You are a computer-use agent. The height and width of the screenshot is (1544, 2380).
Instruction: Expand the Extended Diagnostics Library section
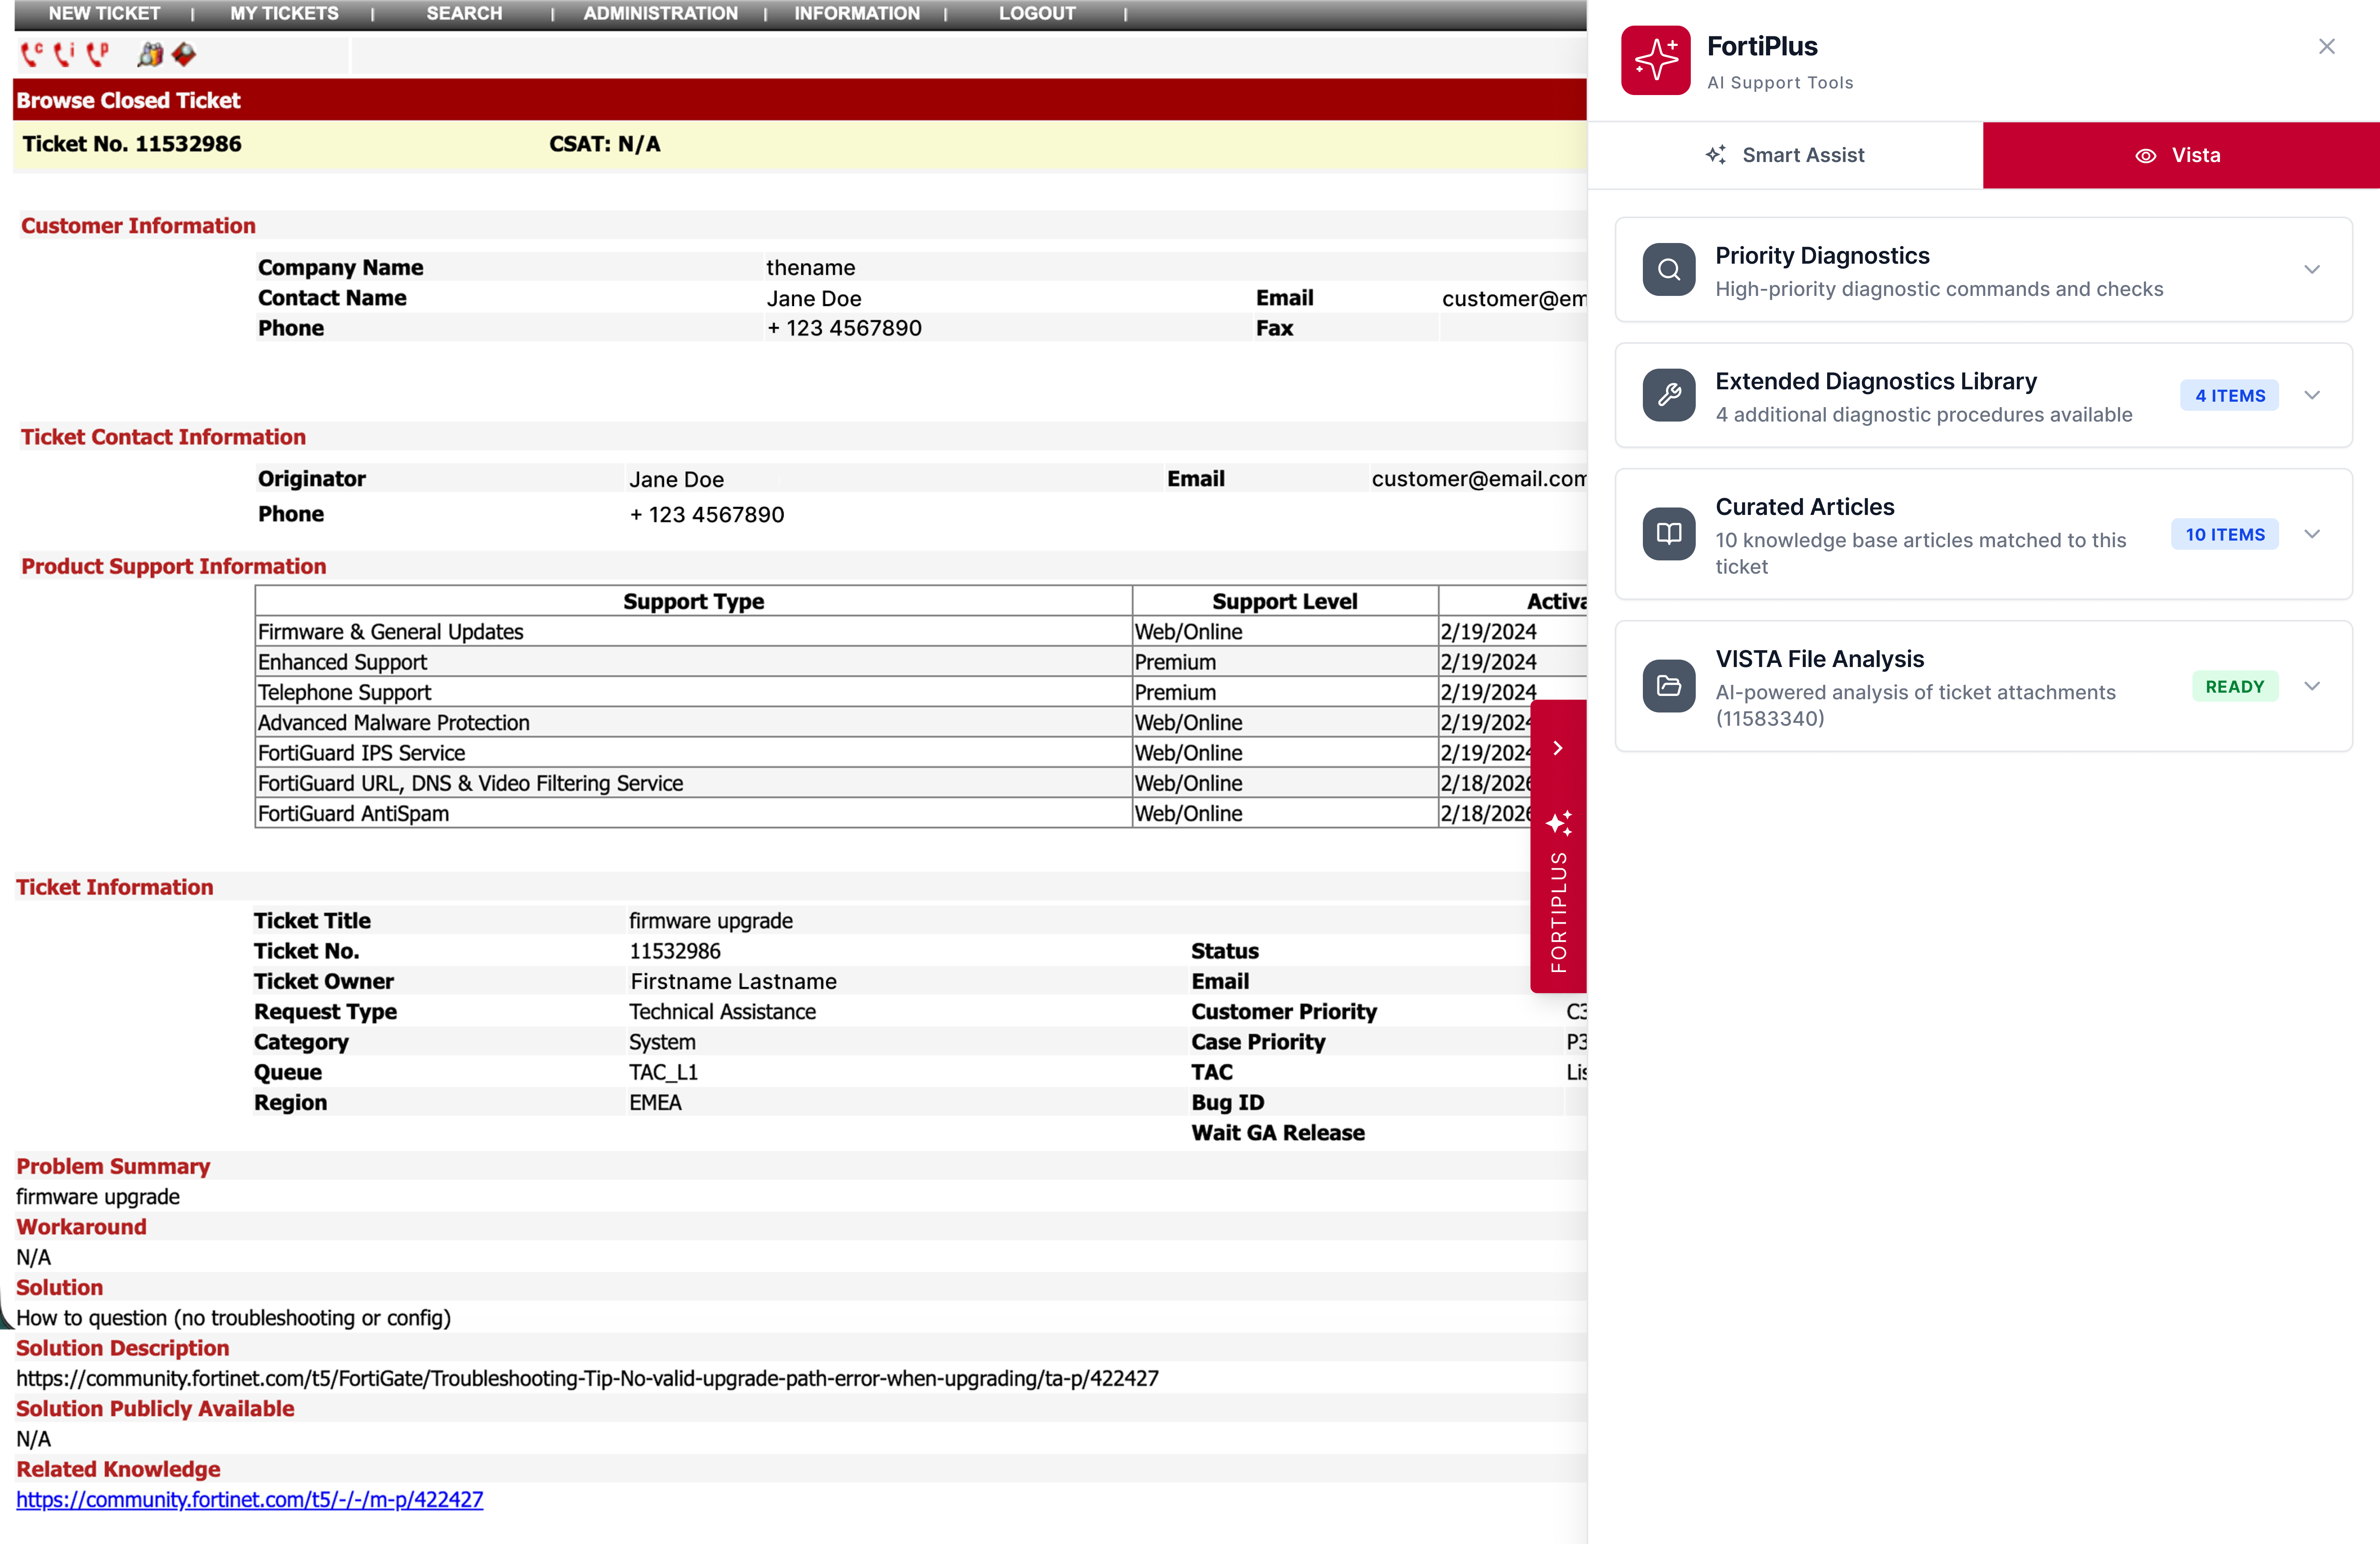tap(2312, 395)
